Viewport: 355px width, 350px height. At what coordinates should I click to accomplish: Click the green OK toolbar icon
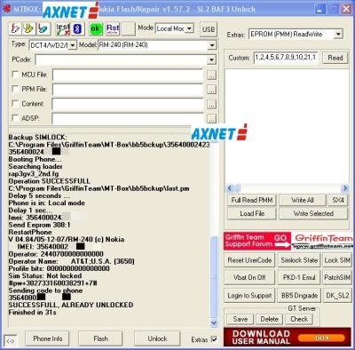coord(95,28)
